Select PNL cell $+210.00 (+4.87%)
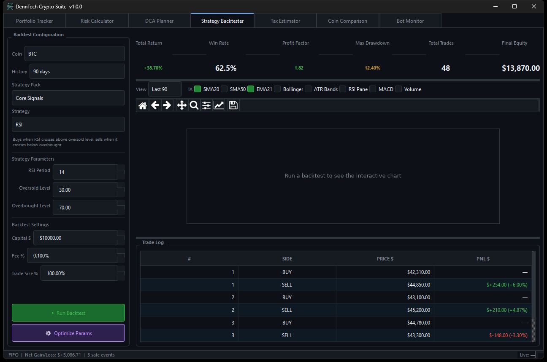 click(x=483, y=310)
